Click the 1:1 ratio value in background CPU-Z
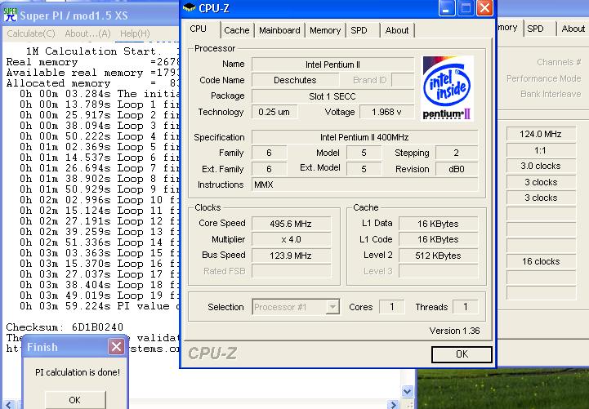Screen dimensions: 589x409 [541, 150]
